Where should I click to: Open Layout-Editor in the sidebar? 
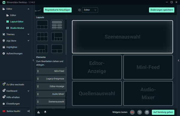pyautogui.click(x=17, y=22)
